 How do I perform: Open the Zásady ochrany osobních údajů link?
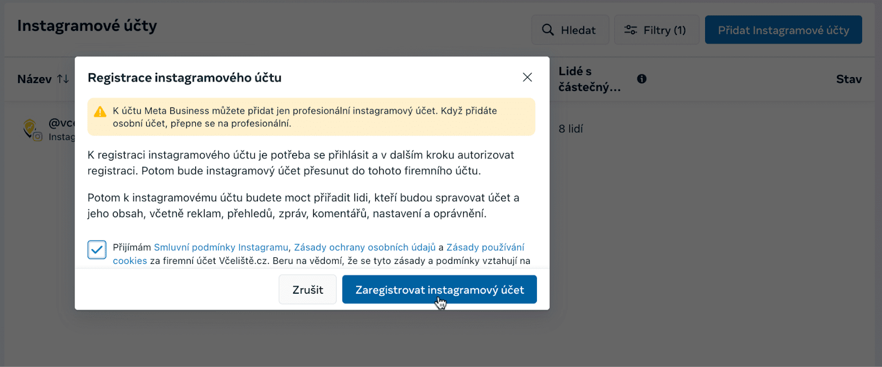pos(365,247)
